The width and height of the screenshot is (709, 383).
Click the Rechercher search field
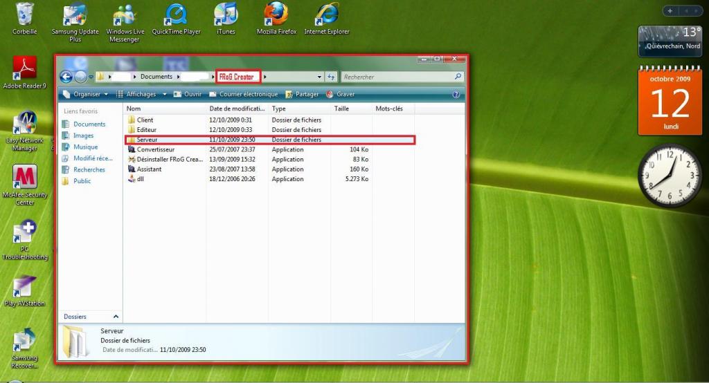point(398,77)
